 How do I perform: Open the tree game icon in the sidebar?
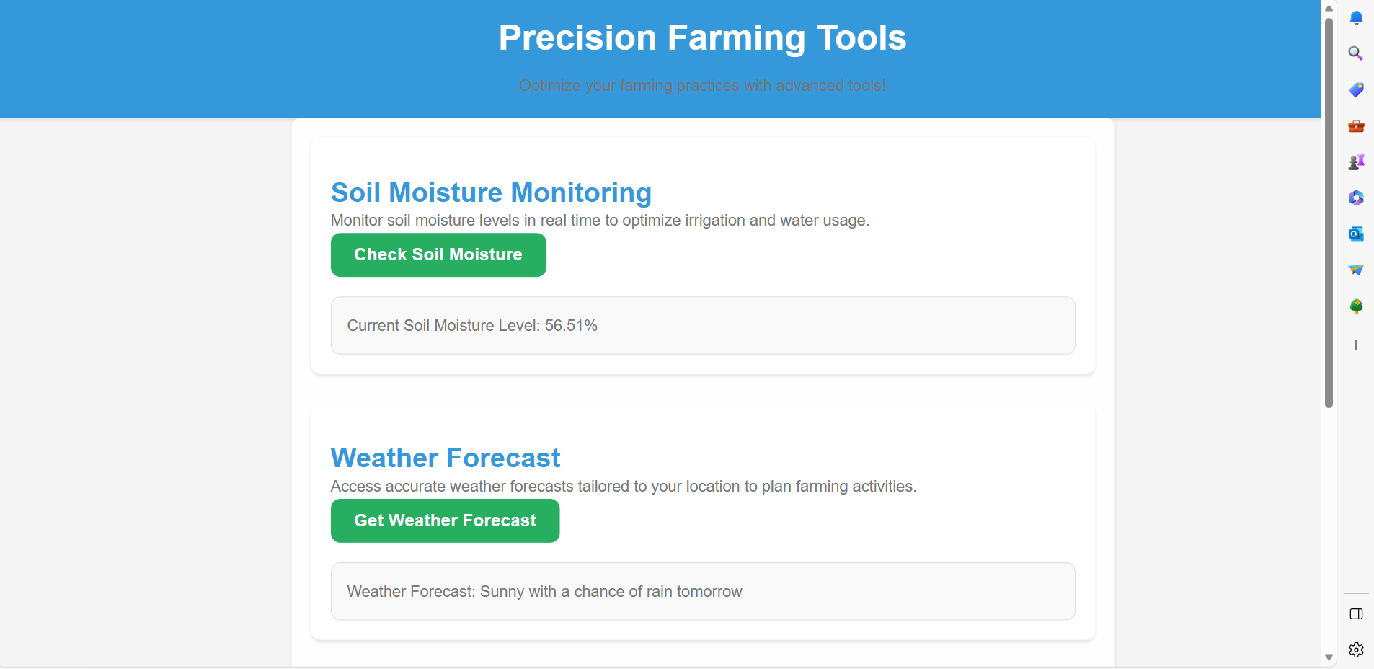(1356, 306)
